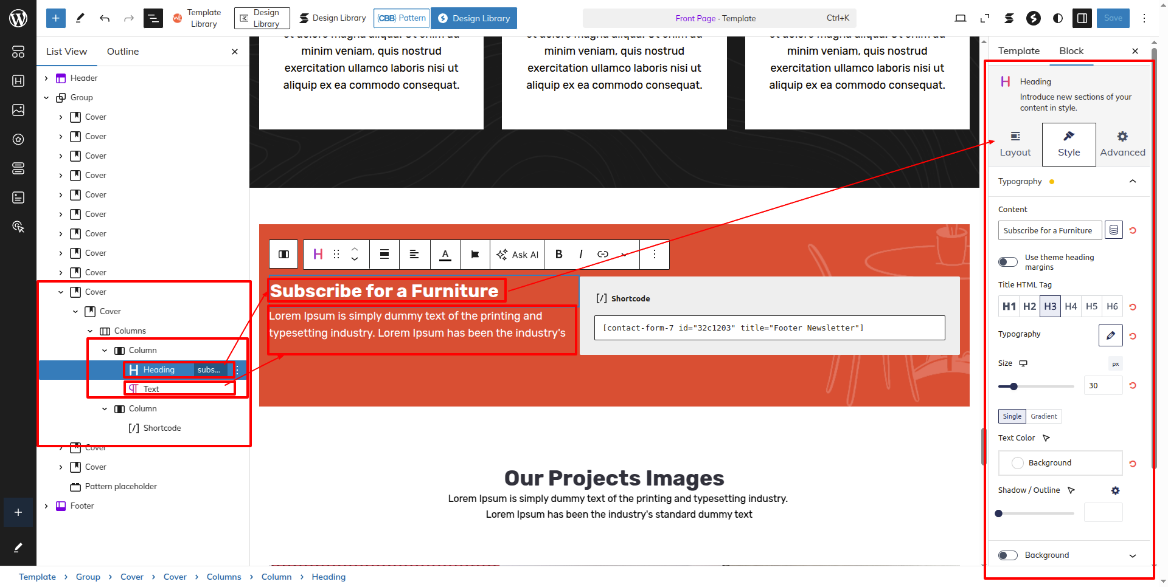The height and width of the screenshot is (587, 1168).
Task: Click the Italic formatting icon
Action: pos(580,254)
